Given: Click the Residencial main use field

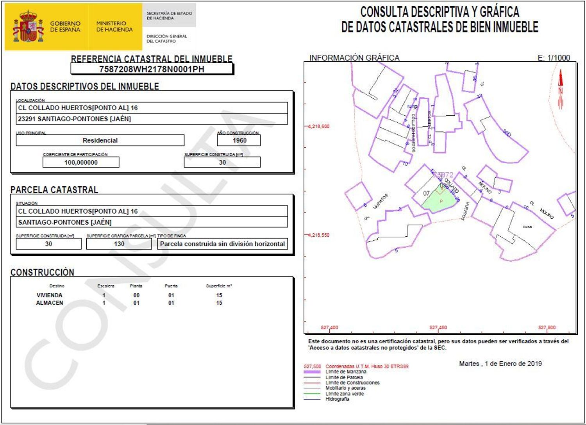Looking at the screenshot, I should coord(100,140).
